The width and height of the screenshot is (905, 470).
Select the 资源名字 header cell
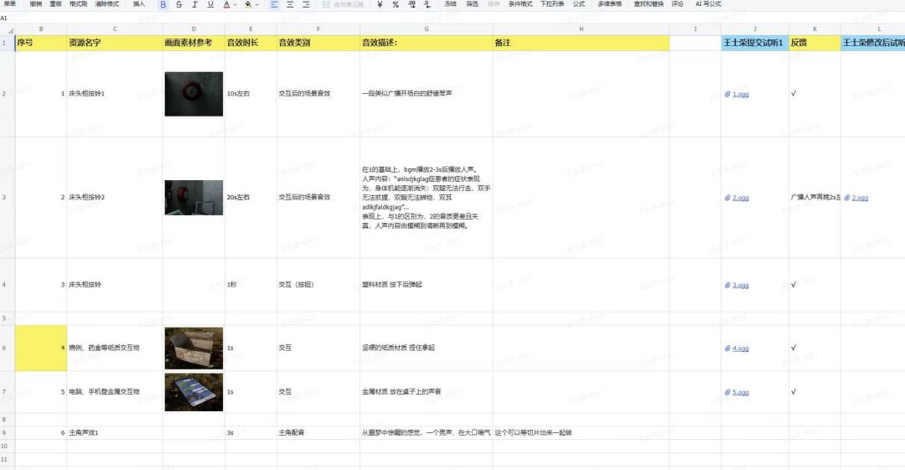[x=114, y=43]
